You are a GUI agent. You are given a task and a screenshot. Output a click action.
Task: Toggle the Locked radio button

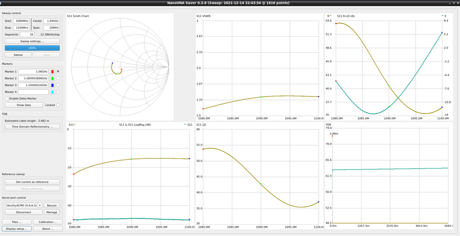pos(58,105)
